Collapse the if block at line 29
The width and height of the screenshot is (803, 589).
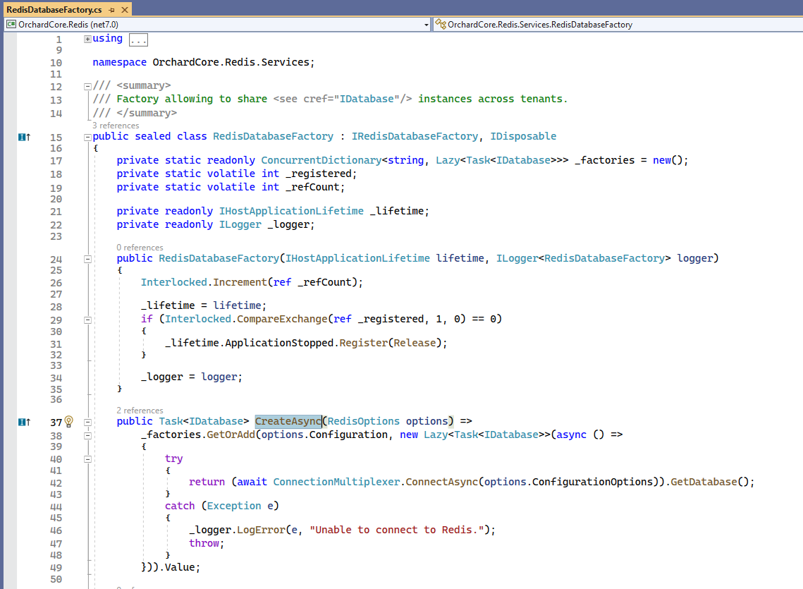pyautogui.click(x=87, y=320)
